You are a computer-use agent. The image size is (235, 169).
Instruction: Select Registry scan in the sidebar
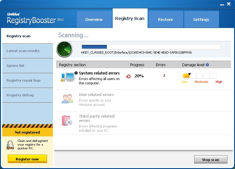click(x=28, y=36)
